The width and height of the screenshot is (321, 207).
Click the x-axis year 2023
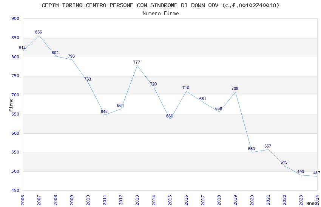[301, 200]
